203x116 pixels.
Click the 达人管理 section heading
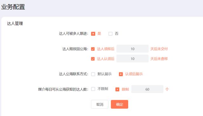(x=15, y=23)
